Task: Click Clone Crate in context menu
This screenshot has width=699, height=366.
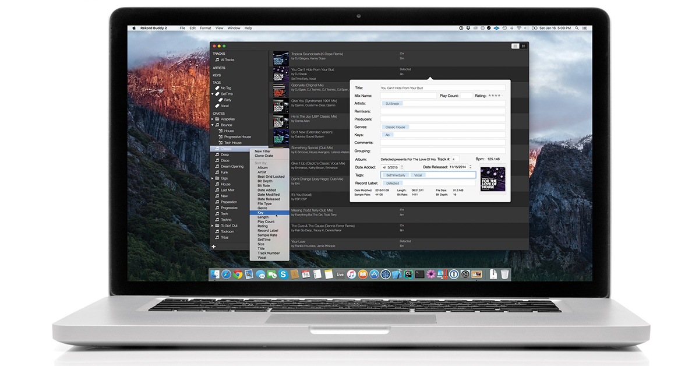Action: point(263,156)
